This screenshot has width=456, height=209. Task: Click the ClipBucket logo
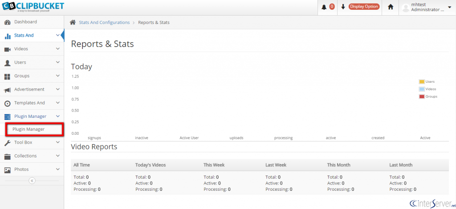[x=33, y=7]
